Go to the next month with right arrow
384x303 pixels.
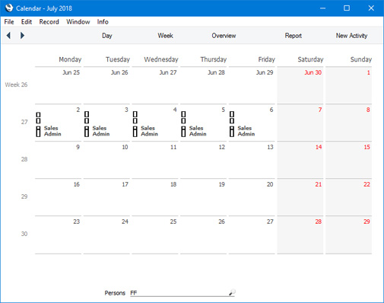tap(22, 35)
